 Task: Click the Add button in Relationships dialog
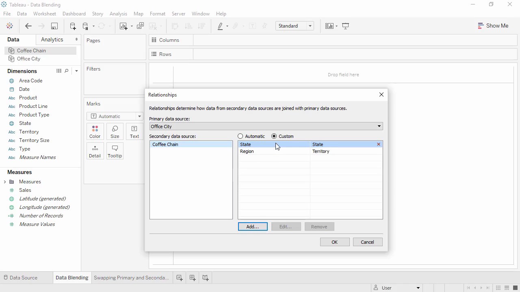(253, 226)
